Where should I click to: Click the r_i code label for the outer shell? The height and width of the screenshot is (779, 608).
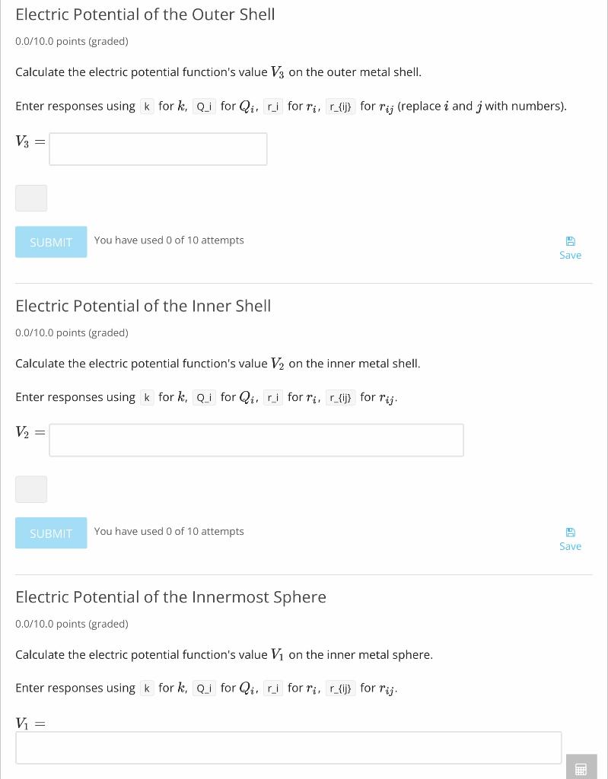click(272, 107)
